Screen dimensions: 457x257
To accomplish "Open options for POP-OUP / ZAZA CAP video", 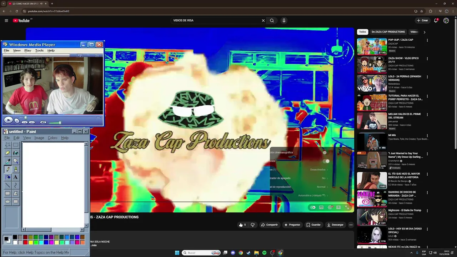I will (427, 40).
